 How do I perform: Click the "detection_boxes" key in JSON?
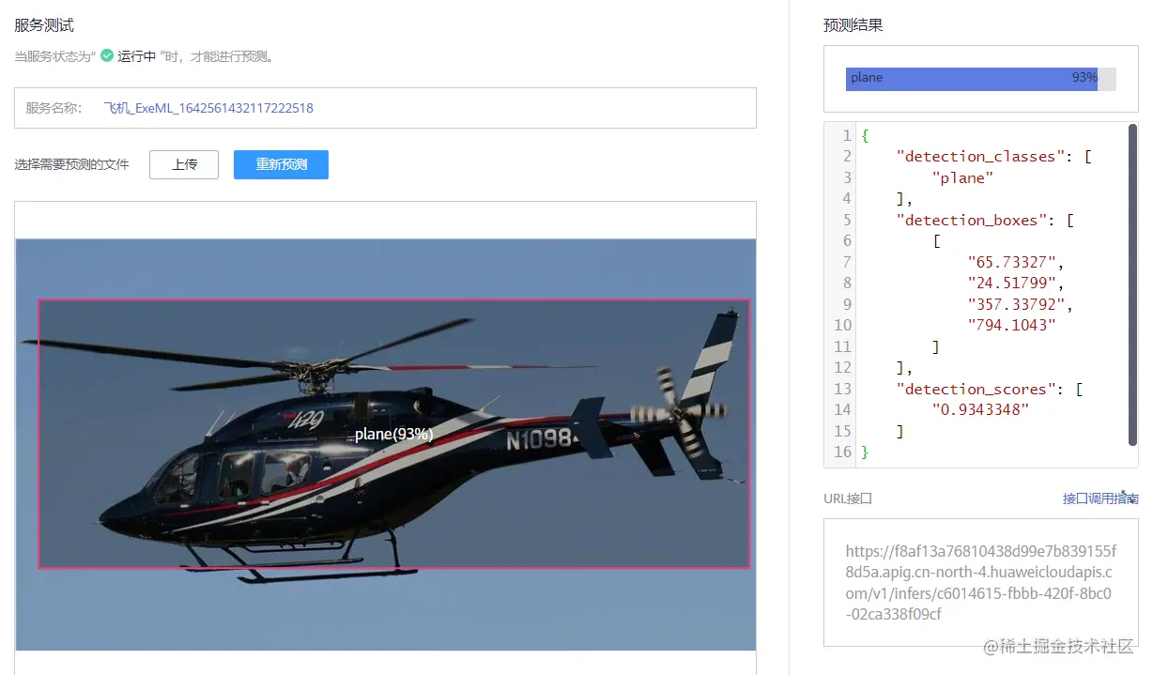[x=972, y=220]
